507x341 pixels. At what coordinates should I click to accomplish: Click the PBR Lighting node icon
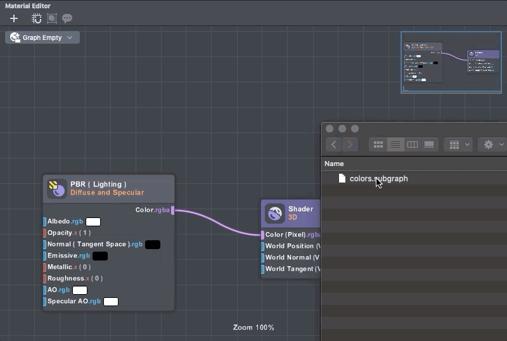[x=57, y=188]
